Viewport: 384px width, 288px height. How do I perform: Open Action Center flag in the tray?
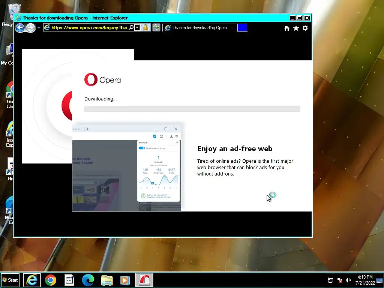point(339,280)
